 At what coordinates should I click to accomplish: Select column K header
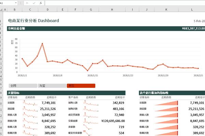(166, 10)
